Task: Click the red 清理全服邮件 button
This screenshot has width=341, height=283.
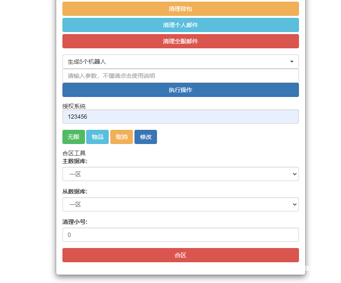Action: pyautogui.click(x=180, y=41)
